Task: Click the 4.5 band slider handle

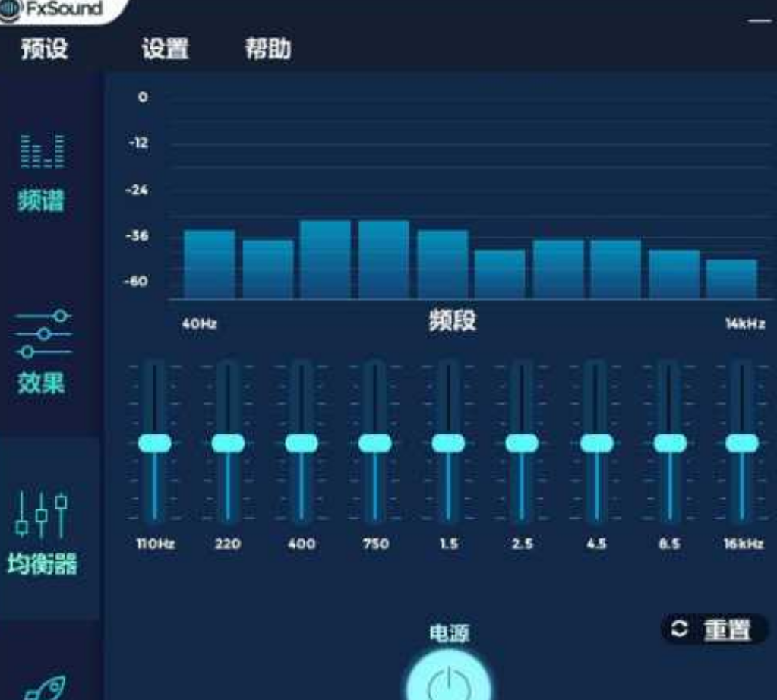Action: click(597, 443)
